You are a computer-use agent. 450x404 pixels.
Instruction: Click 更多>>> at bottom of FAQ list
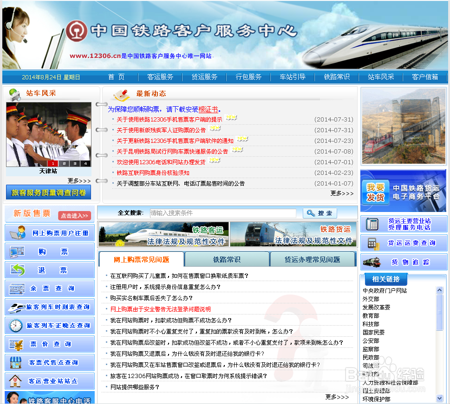pyautogui.click(x=337, y=397)
